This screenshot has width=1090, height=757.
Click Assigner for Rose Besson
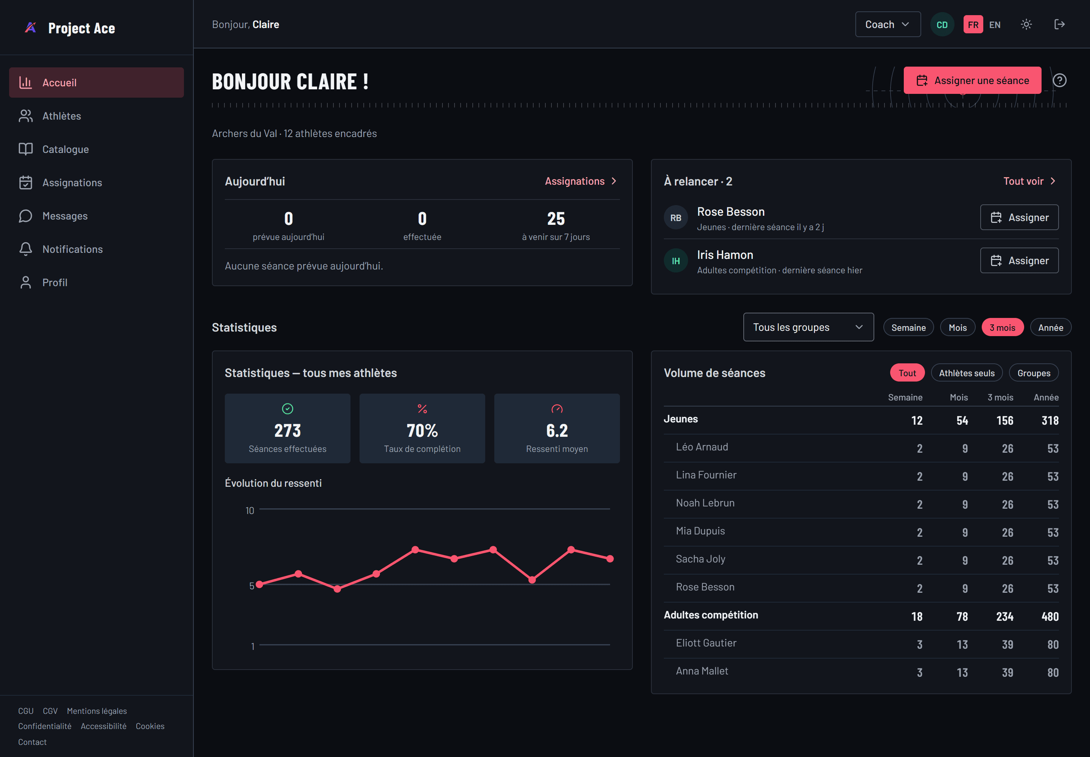[x=1019, y=217]
